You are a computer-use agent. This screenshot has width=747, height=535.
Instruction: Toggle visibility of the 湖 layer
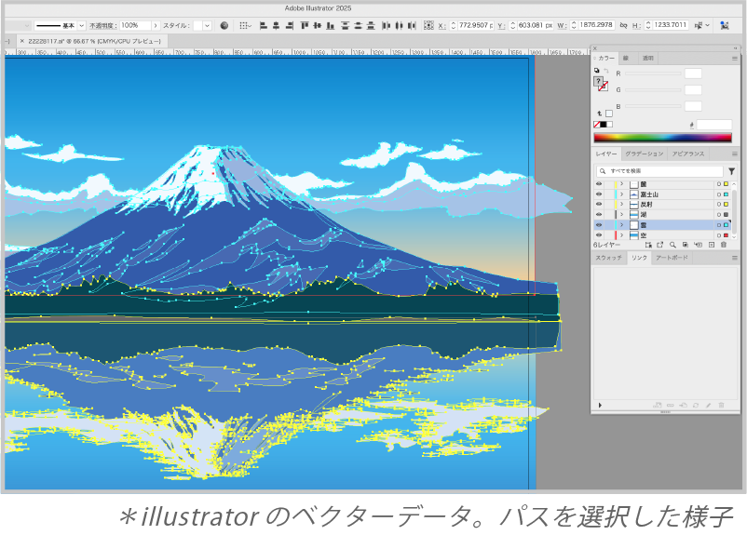pyautogui.click(x=599, y=215)
